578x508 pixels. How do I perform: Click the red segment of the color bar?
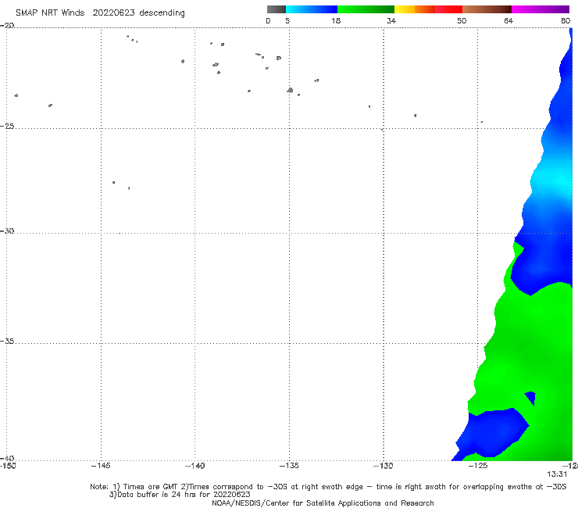(448, 9)
